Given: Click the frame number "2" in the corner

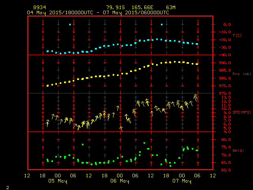Looking at the screenshot, I should click(x=8, y=188).
